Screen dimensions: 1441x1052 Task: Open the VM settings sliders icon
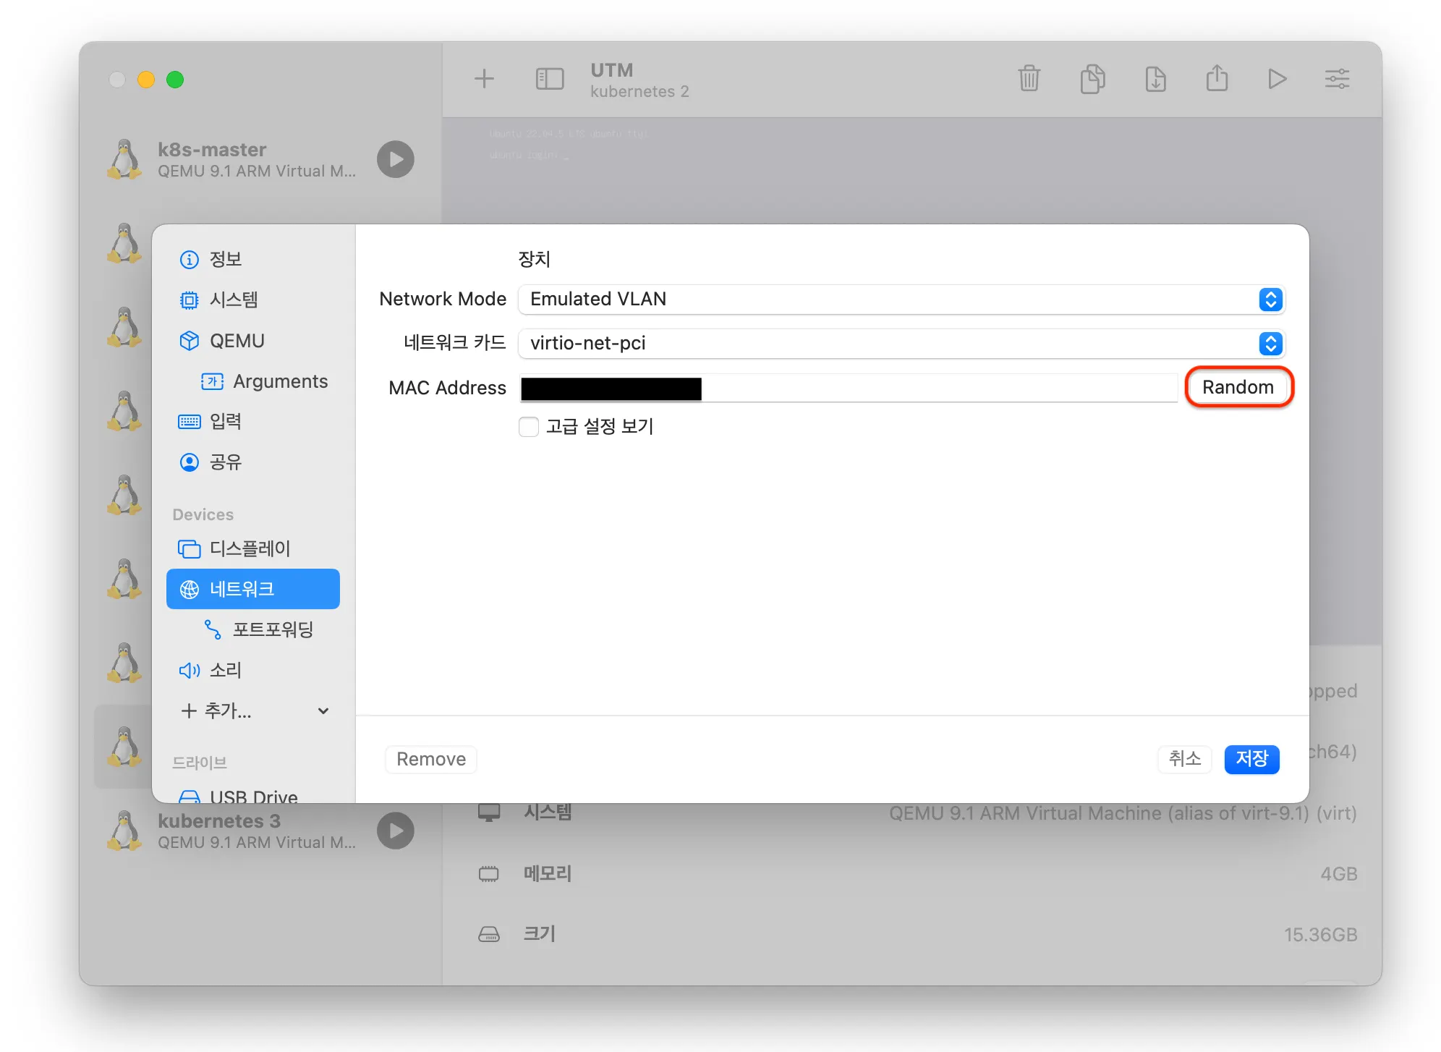pos(1337,79)
